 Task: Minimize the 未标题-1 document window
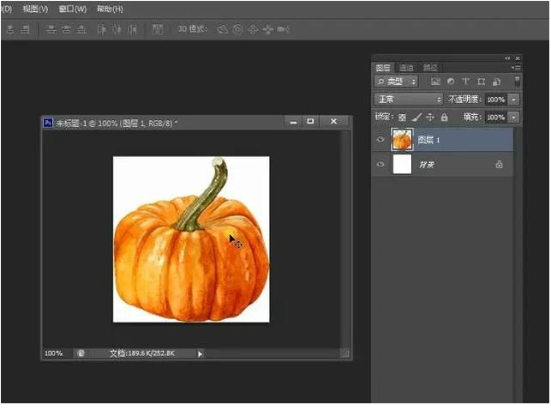click(293, 122)
